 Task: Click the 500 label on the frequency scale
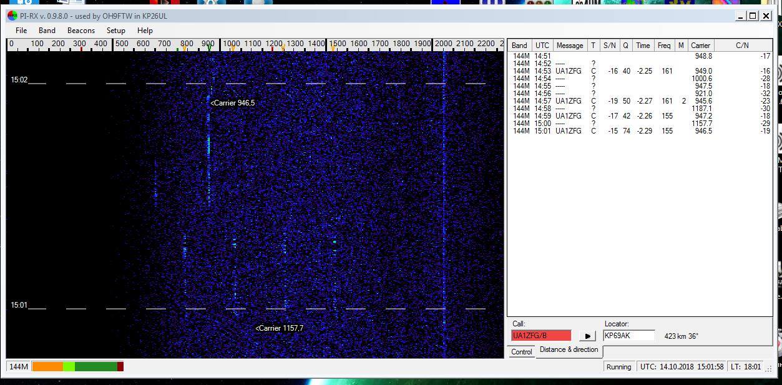click(122, 44)
